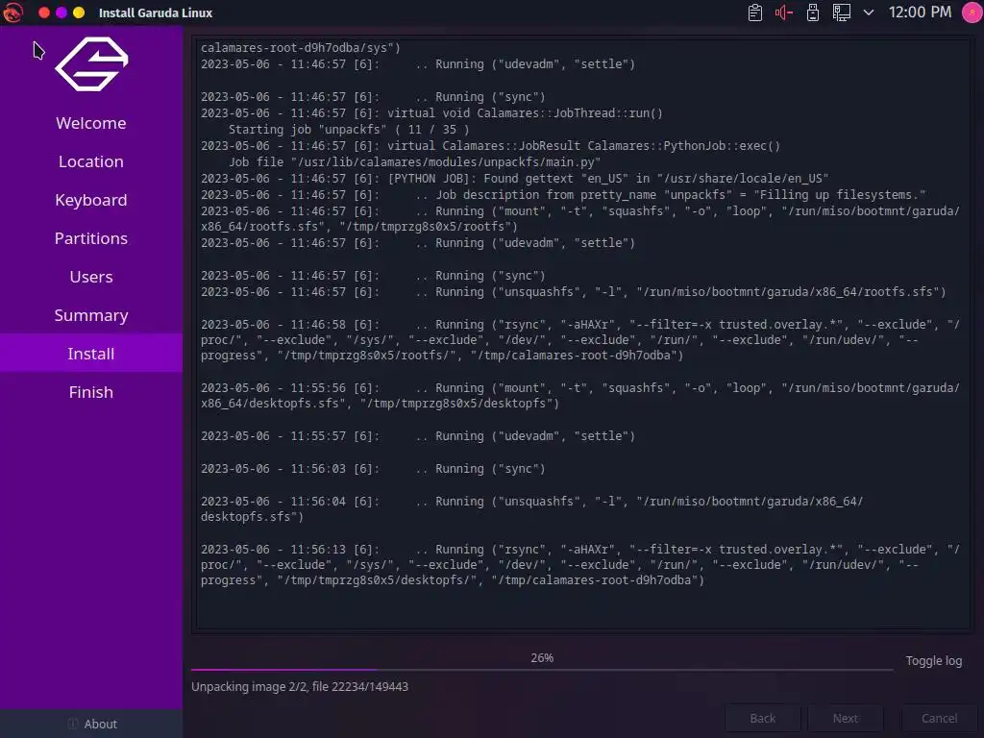Select the Finish step in sidebar
The height and width of the screenshot is (738, 984).
click(91, 392)
